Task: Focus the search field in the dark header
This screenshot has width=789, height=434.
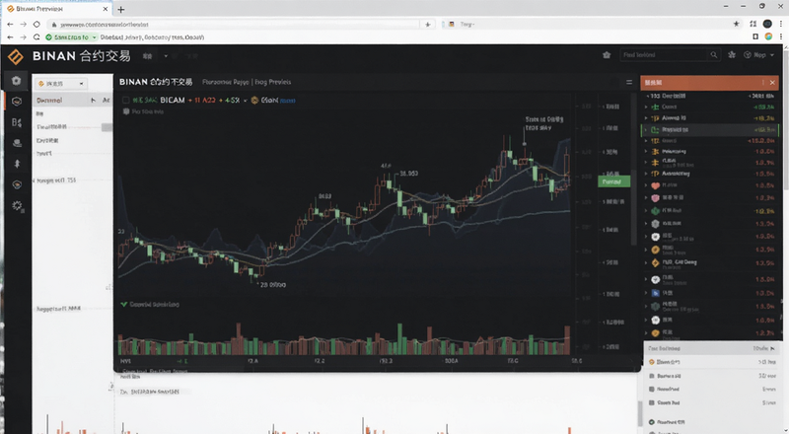Action: (664, 55)
